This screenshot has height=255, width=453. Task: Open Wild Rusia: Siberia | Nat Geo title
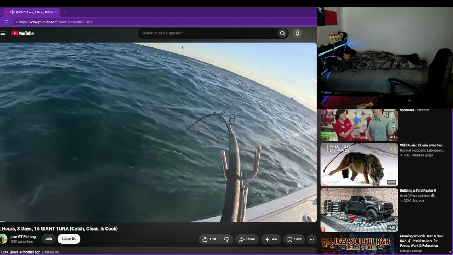(x=421, y=145)
